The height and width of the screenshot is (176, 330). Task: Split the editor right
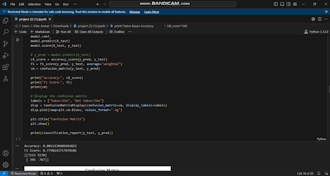coord(320,19)
